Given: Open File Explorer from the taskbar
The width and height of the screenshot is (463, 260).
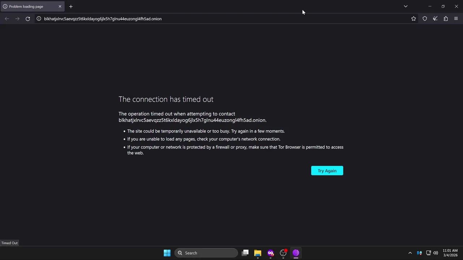Looking at the screenshot, I should click(x=258, y=253).
